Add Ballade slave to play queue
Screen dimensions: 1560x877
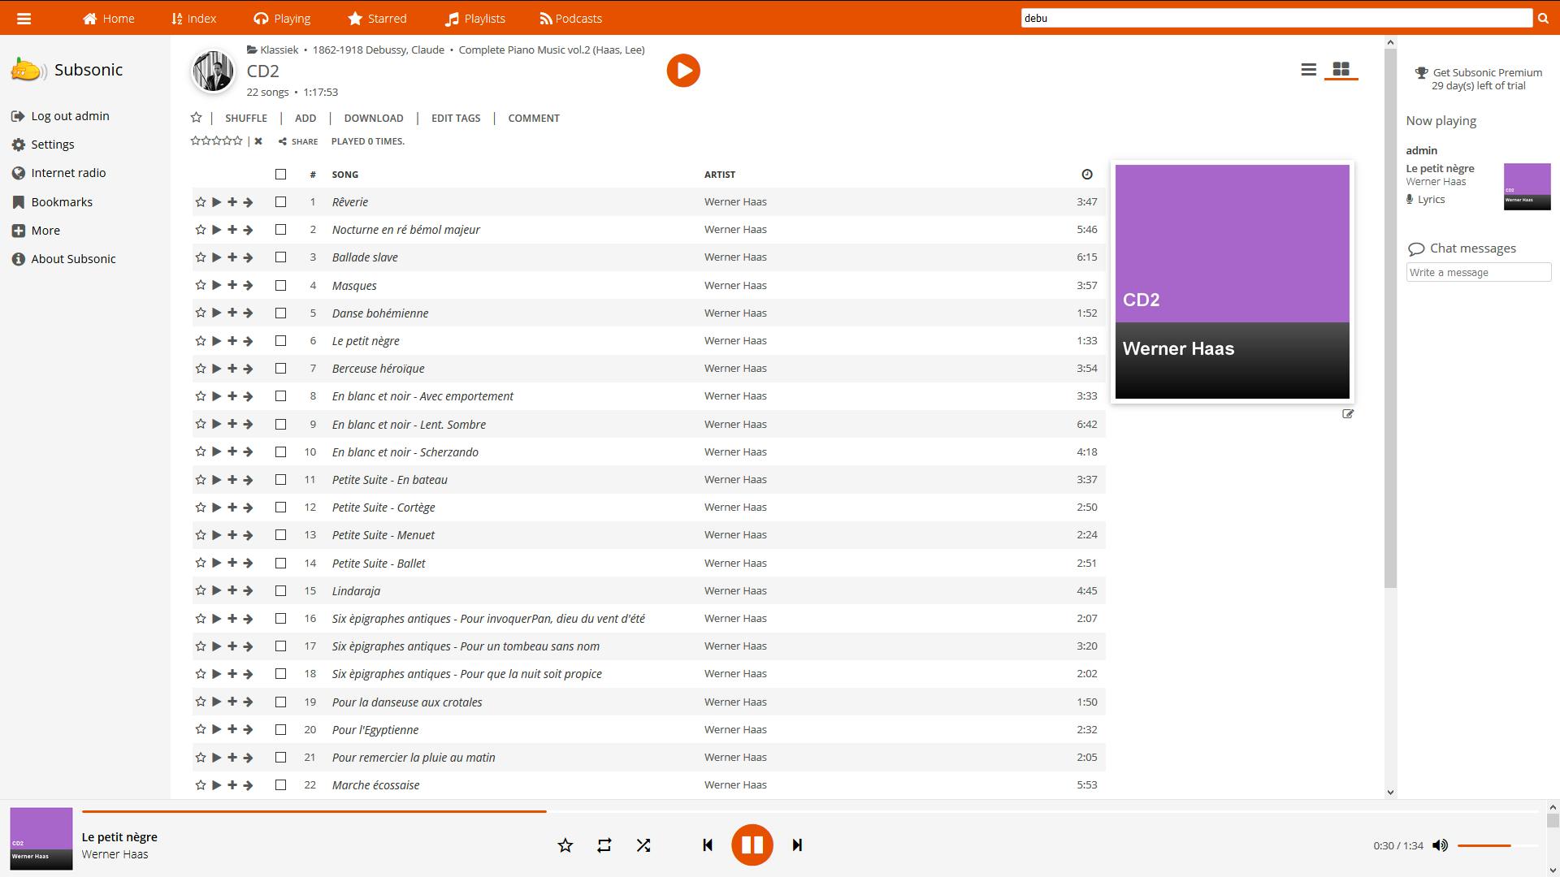pyautogui.click(x=232, y=257)
